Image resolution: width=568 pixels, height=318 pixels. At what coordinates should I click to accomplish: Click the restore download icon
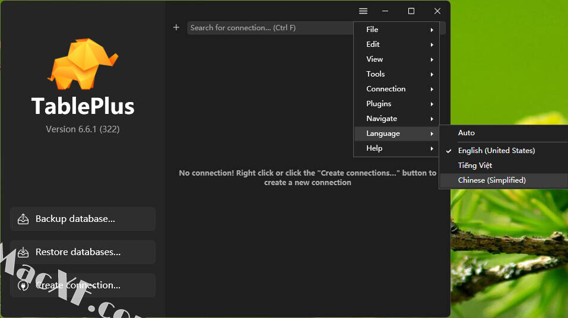click(x=23, y=252)
